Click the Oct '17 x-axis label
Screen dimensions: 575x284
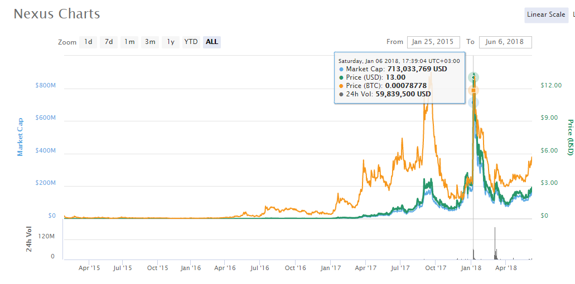click(435, 268)
